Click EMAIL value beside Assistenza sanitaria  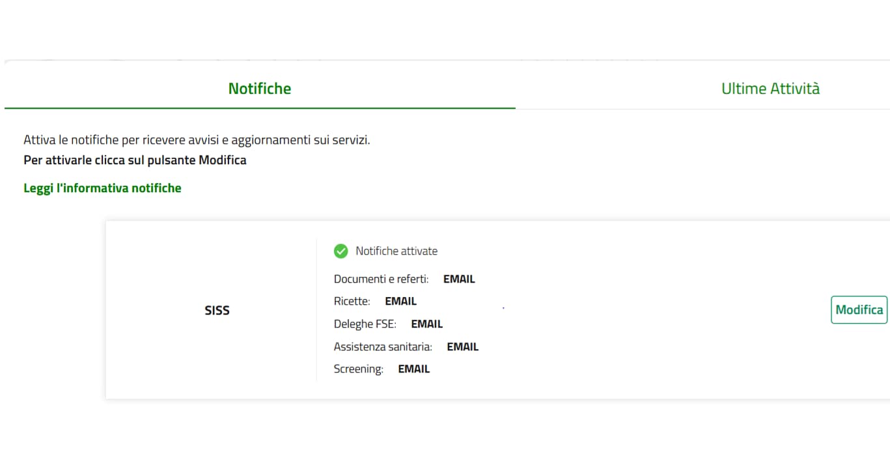(x=462, y=347)
